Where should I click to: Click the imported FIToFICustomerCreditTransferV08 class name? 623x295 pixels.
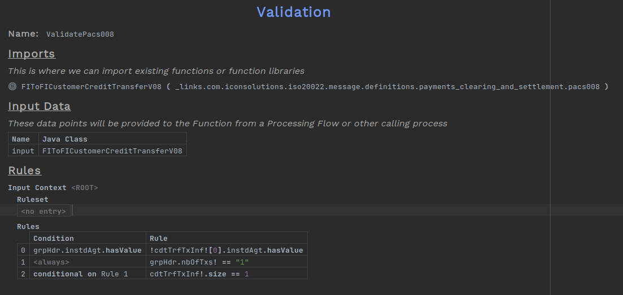[92, 87]
